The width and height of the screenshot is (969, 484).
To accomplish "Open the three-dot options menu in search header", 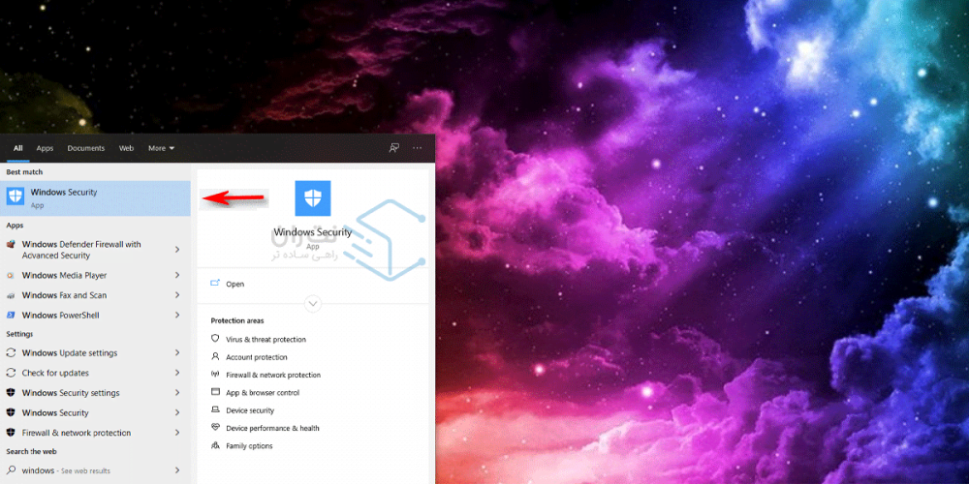I will click(418, 148).
